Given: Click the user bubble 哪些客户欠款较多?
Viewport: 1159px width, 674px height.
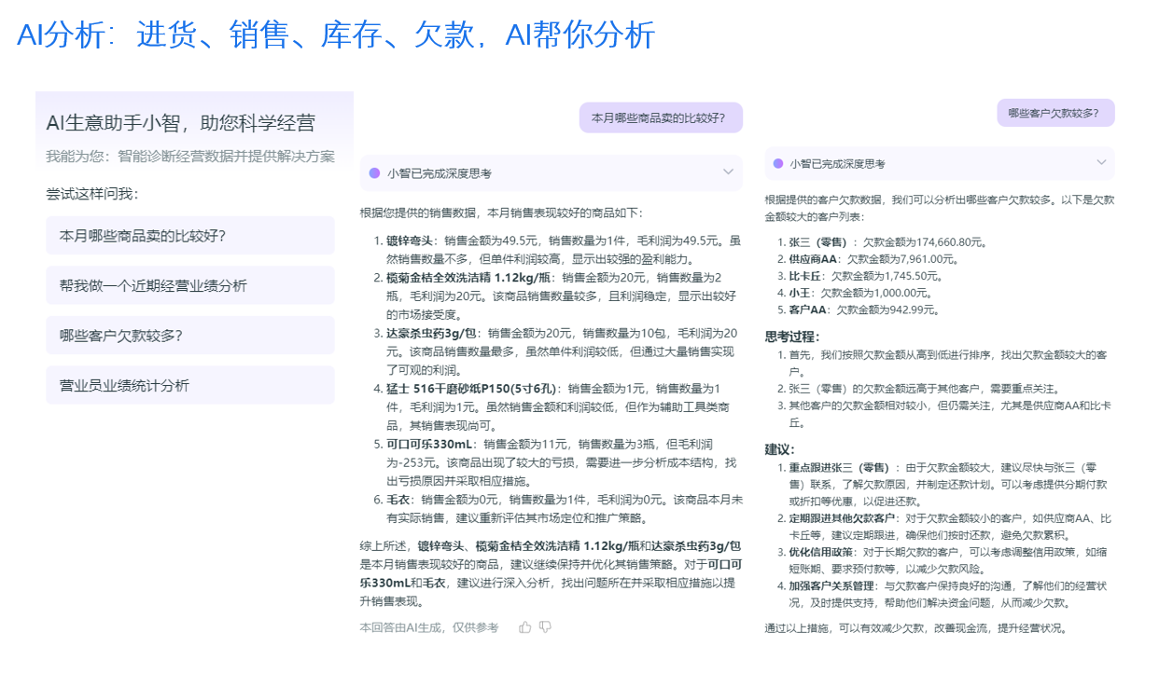Looking at the screenshot, I should (1055, 113).
